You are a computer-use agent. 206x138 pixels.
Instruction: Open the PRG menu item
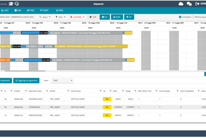[x=59, y=11]
